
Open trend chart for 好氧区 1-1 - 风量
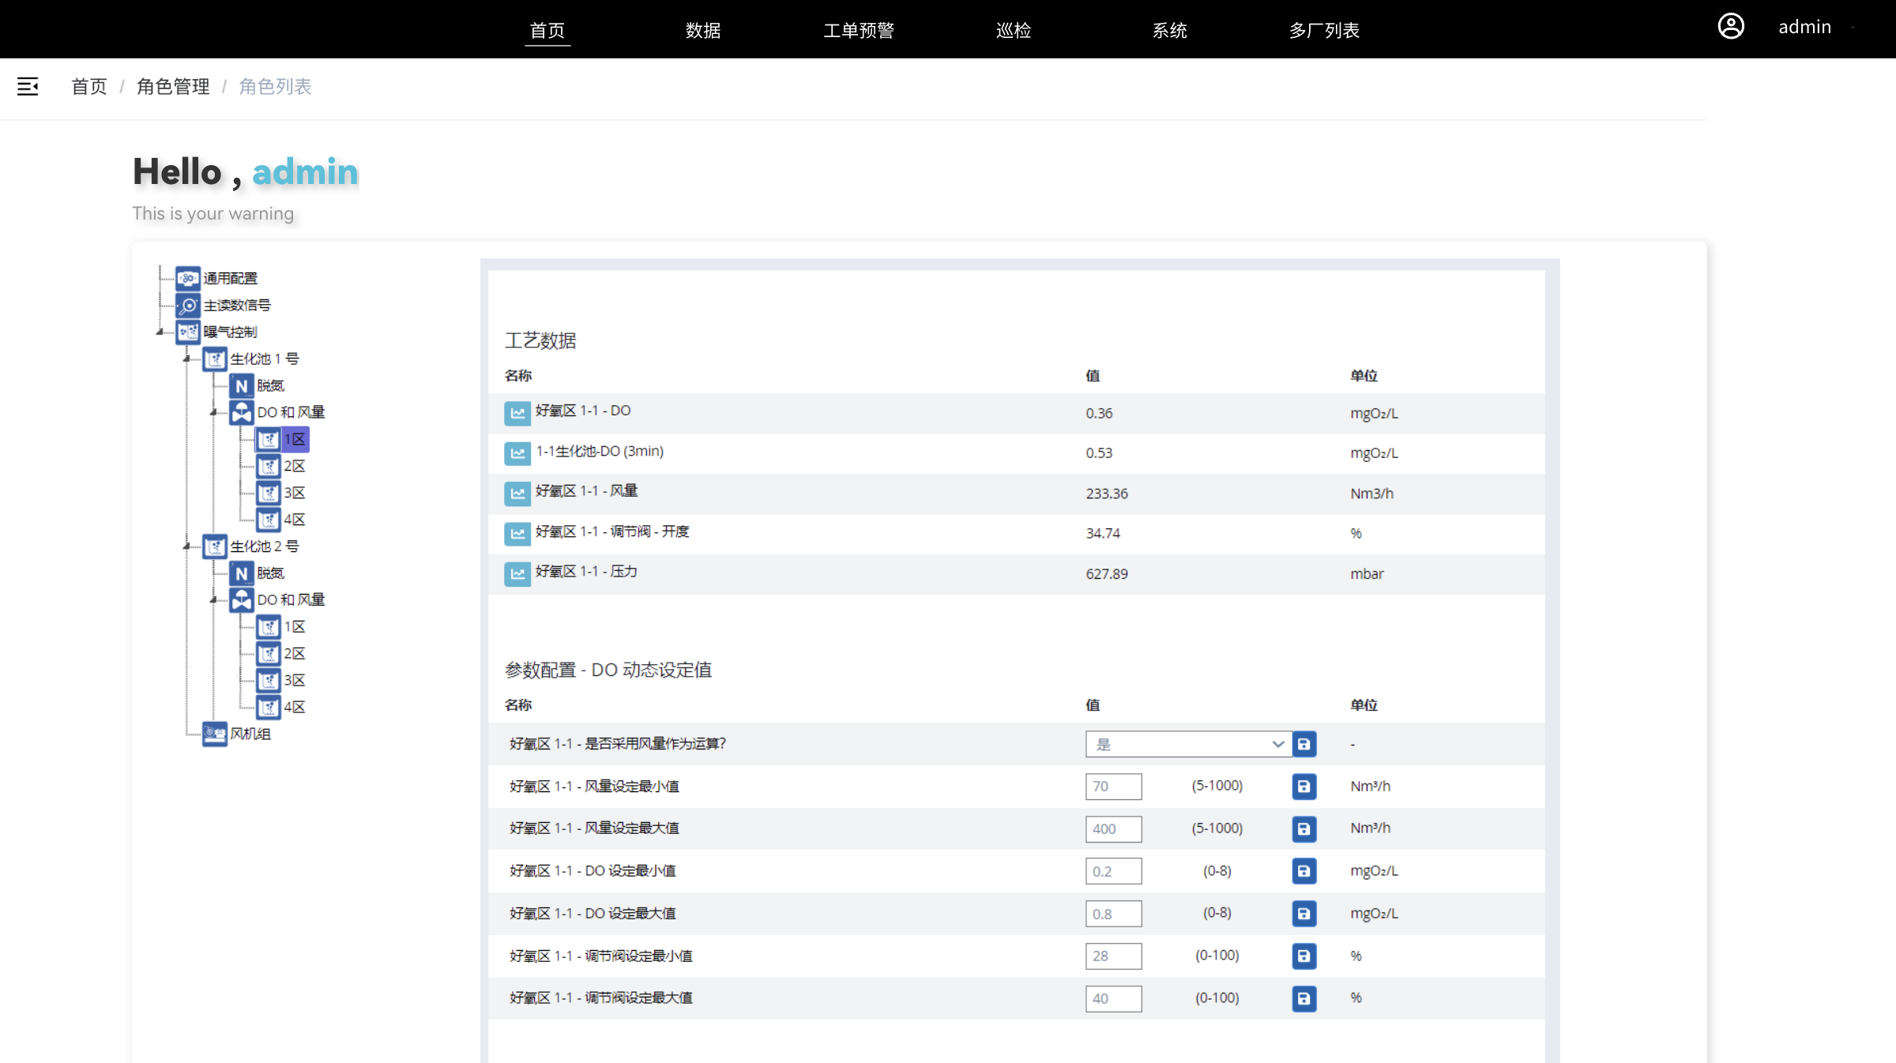click(x=517, y=493)
